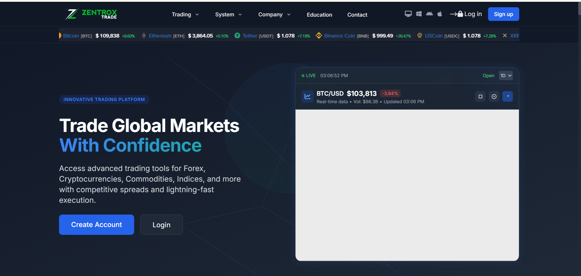Click the -3.84% red change badge

coord(390,93)
